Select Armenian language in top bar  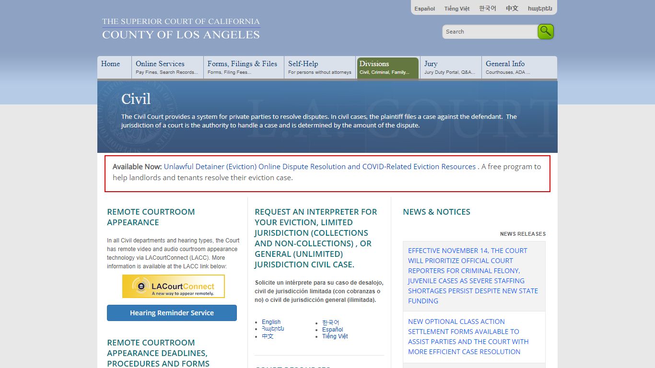click(x=540, y=9)
